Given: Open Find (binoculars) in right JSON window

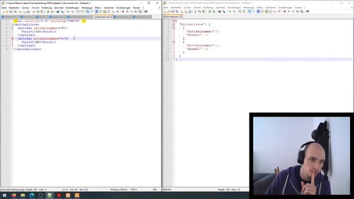Looking at the screenshot, I should [220, 12].
